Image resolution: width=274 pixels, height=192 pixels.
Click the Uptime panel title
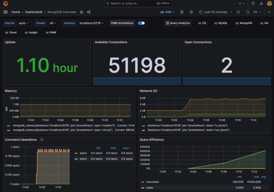tap(10, 42)
